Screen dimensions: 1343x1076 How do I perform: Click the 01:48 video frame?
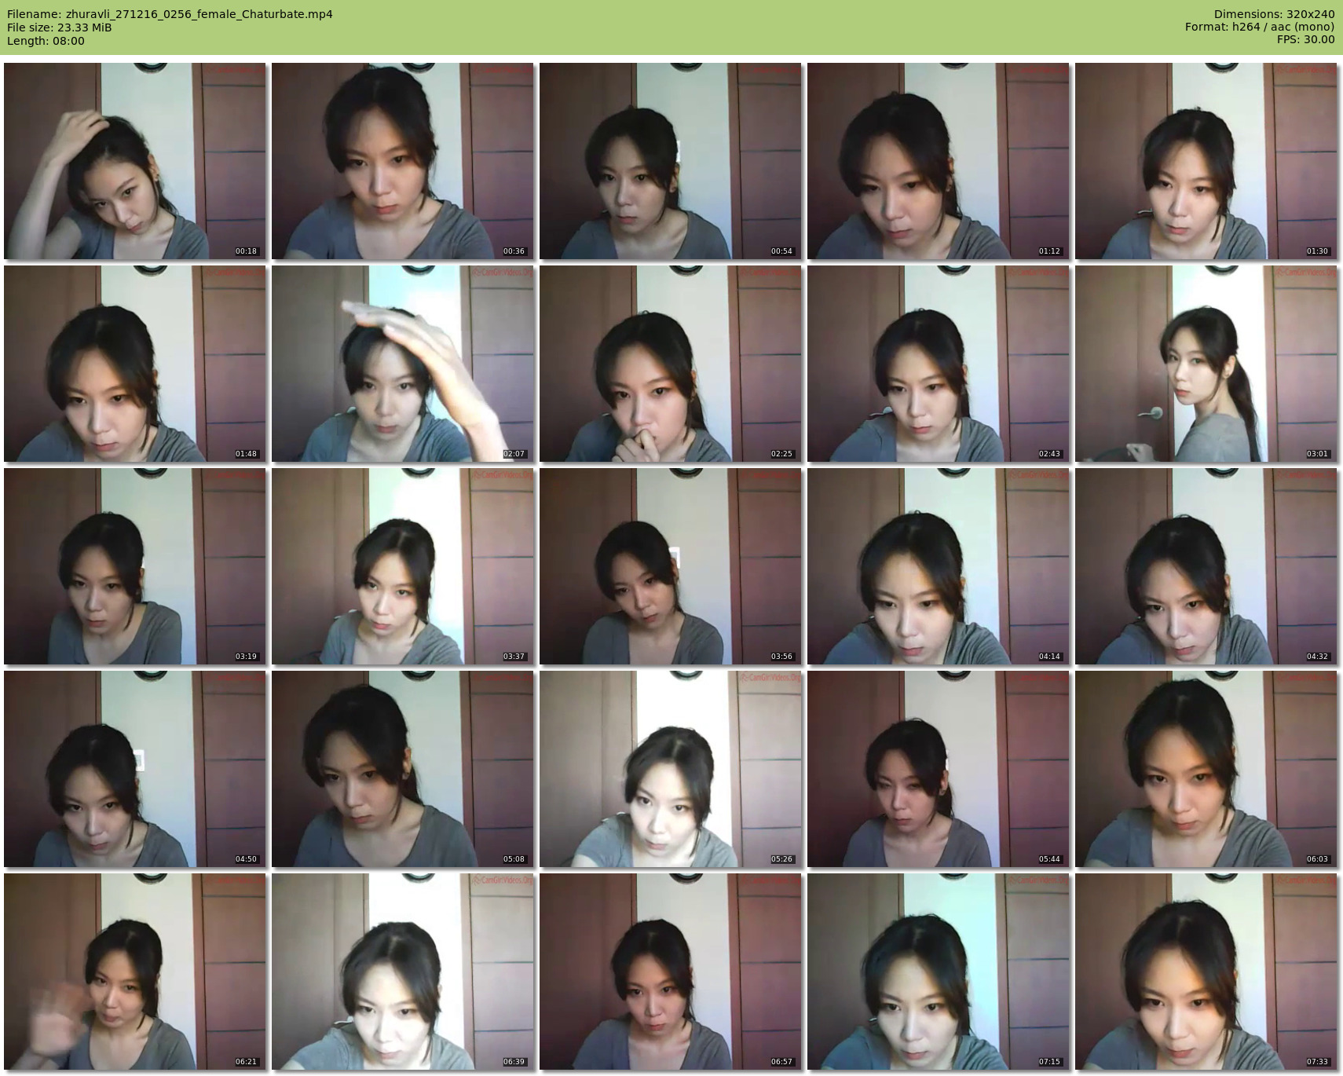pyautogui.click(x=134, y=364)
